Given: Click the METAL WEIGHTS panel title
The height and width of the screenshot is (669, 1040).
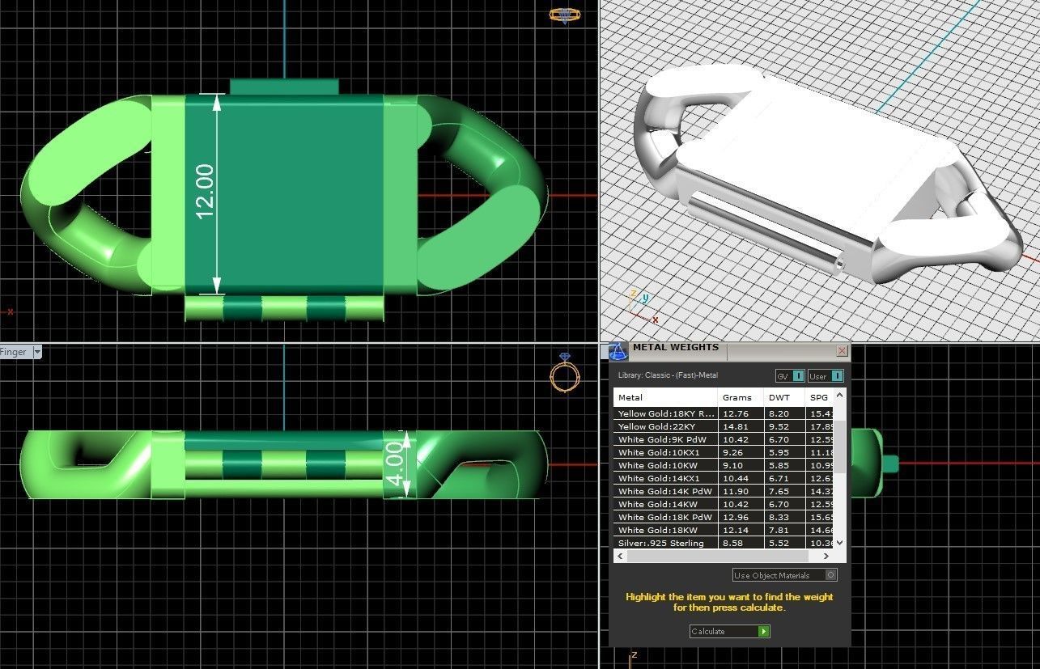Looking at the screenshot, I should pyautogui.click(x=675, y=348).
